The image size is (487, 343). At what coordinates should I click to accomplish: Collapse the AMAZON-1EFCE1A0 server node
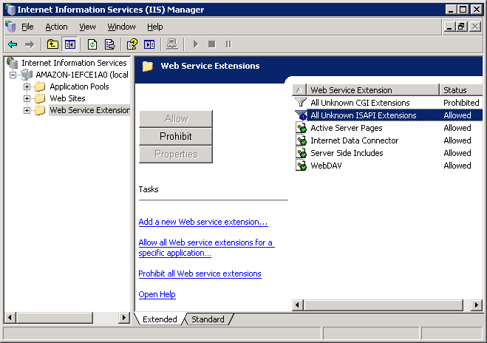pos(13,75)
